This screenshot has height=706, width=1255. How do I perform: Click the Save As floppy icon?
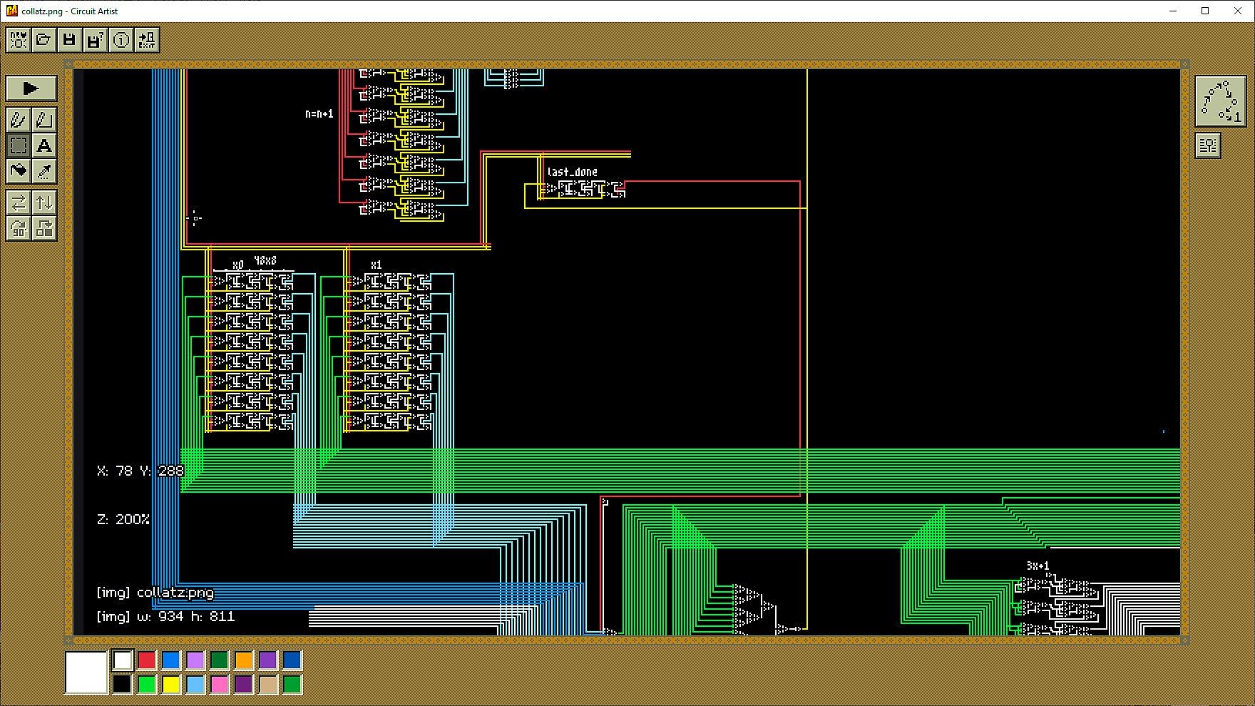(x=95, y=40)
